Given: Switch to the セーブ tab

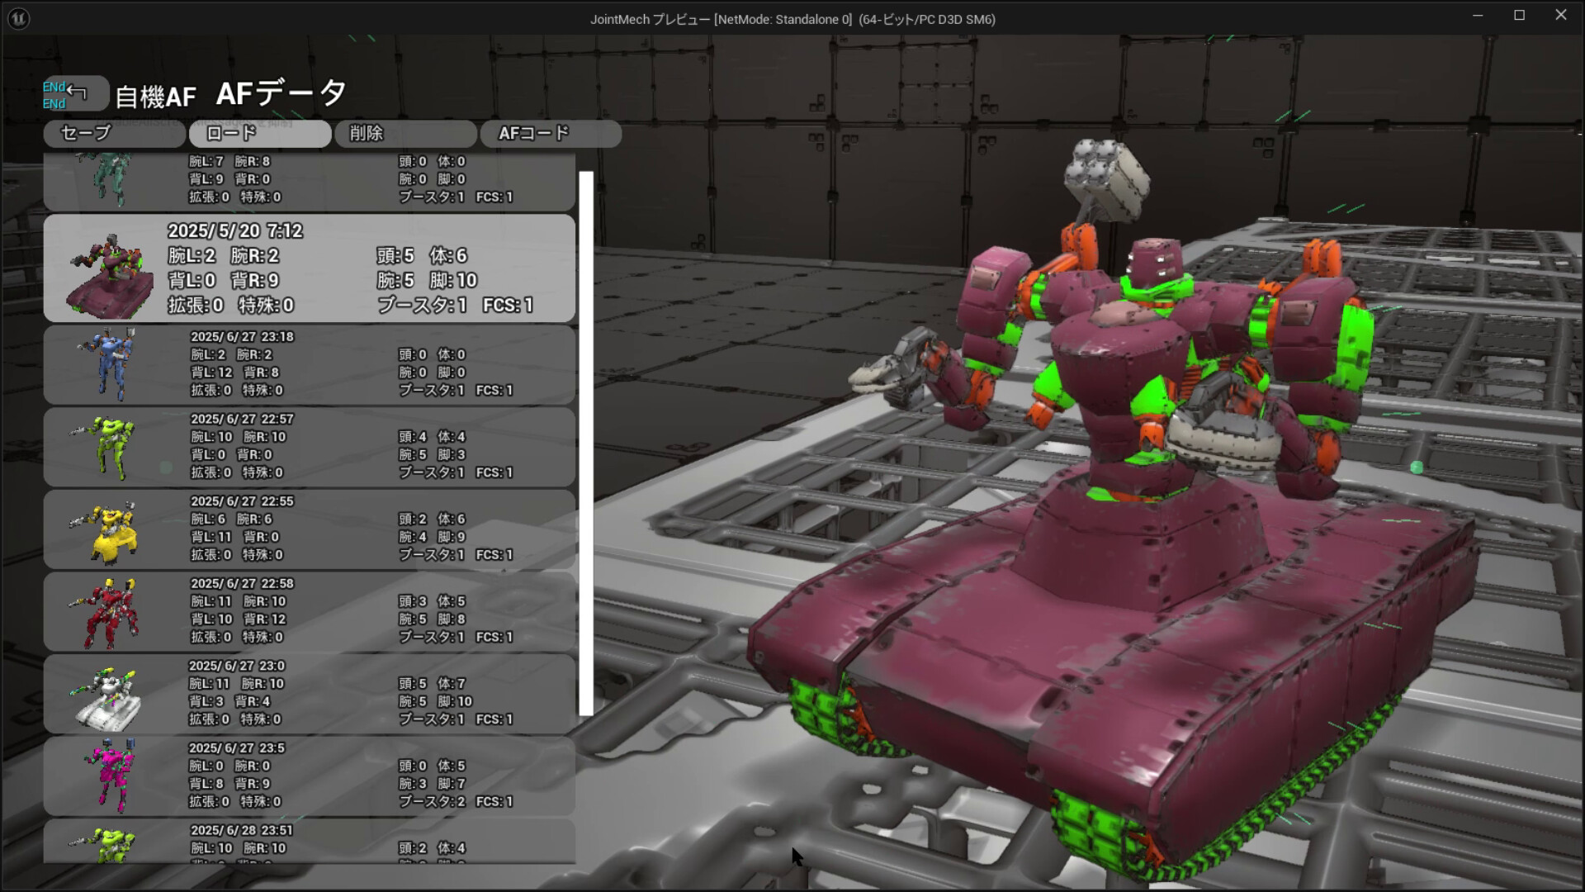Looking at the screenshot, I should (x=114, y=133).
